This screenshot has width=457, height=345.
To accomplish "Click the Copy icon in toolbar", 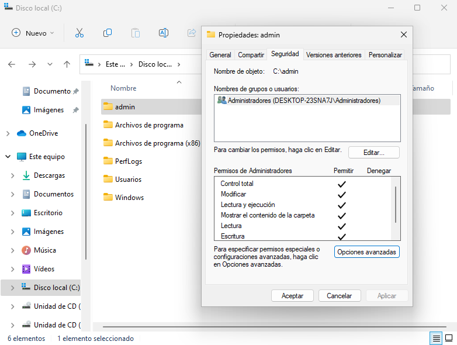I will (108, 33).
